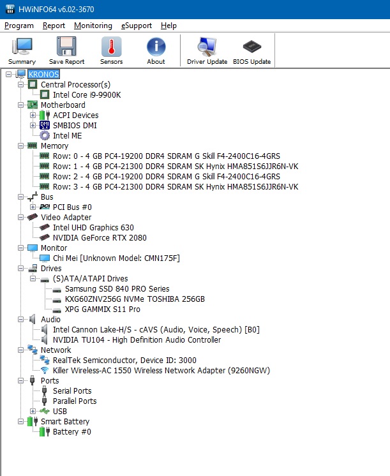Select Serial Ports entry
Screen dimensions: 390x476
(72, 390)
